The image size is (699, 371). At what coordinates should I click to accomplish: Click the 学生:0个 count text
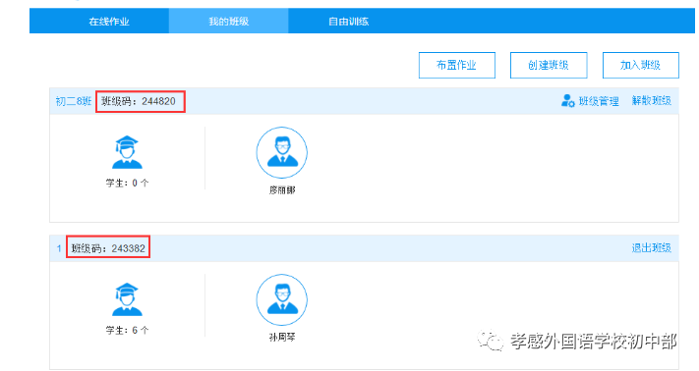click(127, 183)
